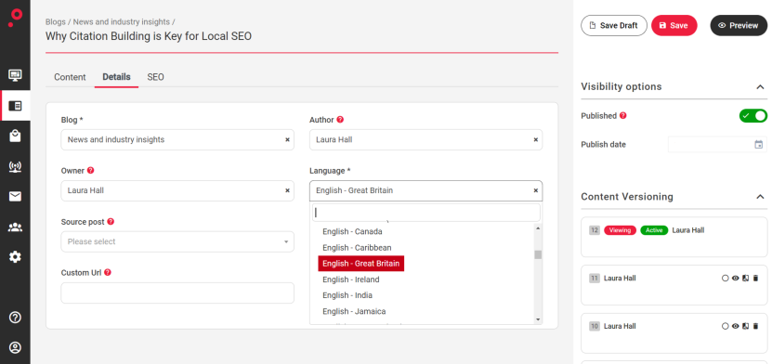
Task: Click the Save Draft button
Action: [614, 26]
